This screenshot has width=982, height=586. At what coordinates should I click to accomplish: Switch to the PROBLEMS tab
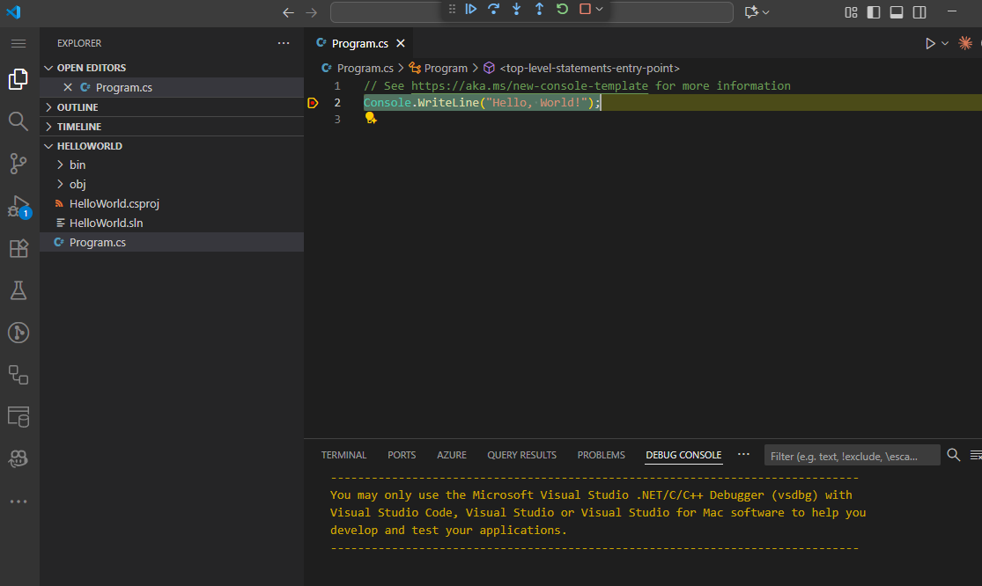[x=601, y=455]
